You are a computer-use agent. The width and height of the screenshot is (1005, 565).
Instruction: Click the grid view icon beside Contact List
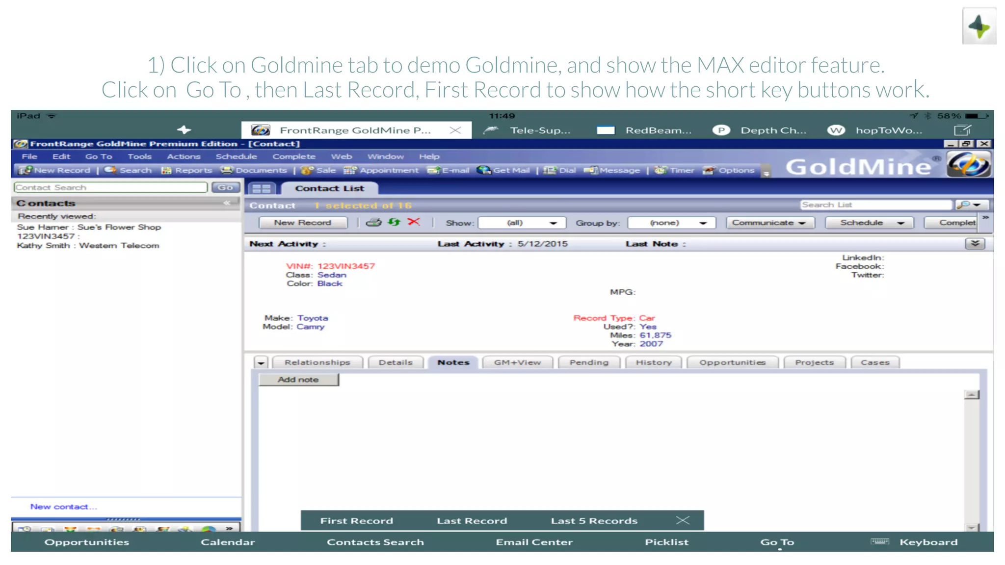coord(261,188)
